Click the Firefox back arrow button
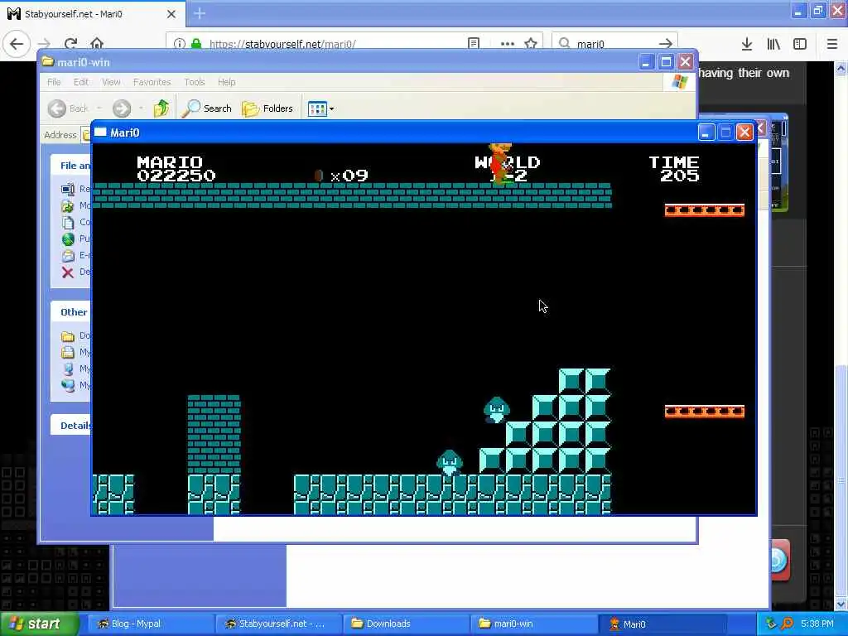 pos(17,44)
